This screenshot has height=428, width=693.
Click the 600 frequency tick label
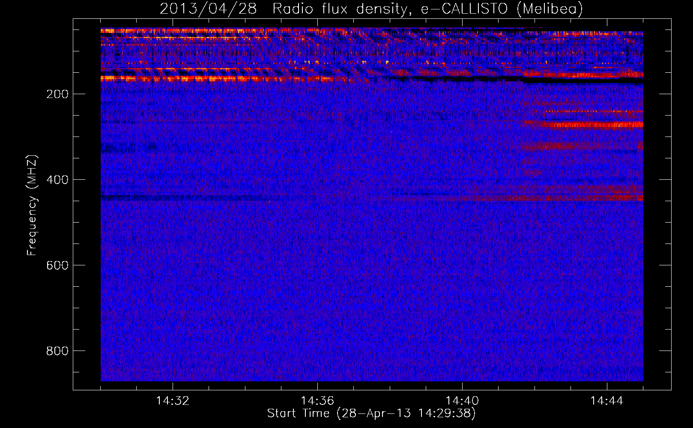pyautogui.click(x=57, y=265)
